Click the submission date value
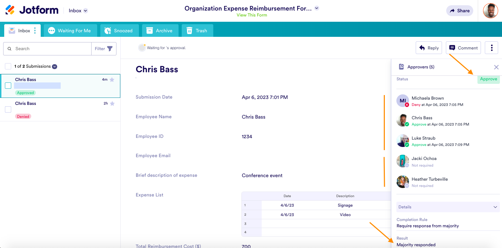502x248 pixels. [x=265, y=97]
